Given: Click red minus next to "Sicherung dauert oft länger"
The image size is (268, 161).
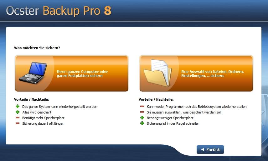Looking at the screenshot, I should (x=18, y=123).
